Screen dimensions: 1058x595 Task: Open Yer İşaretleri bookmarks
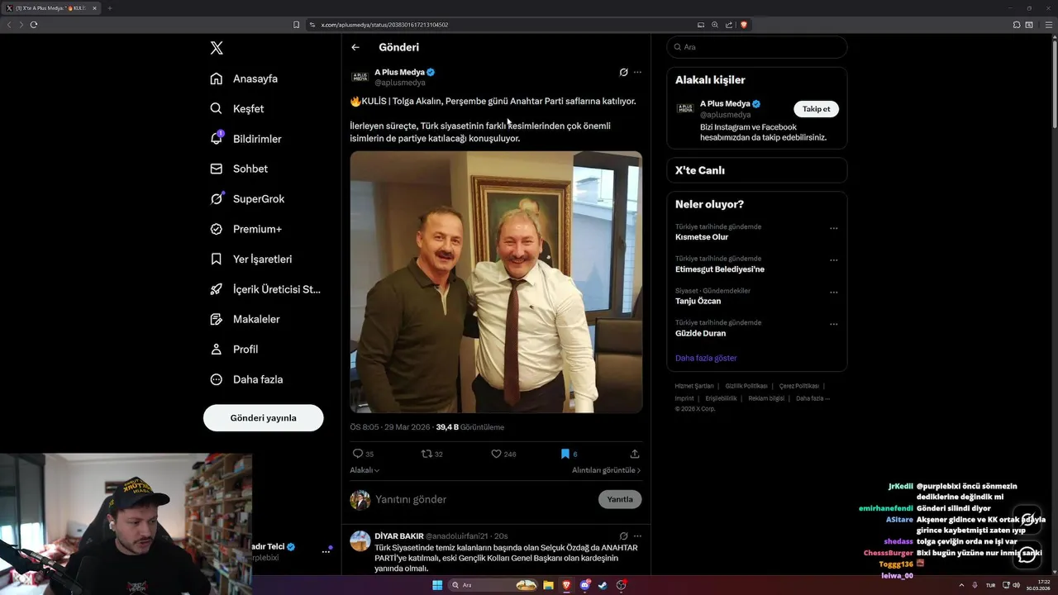coord(250,259)
